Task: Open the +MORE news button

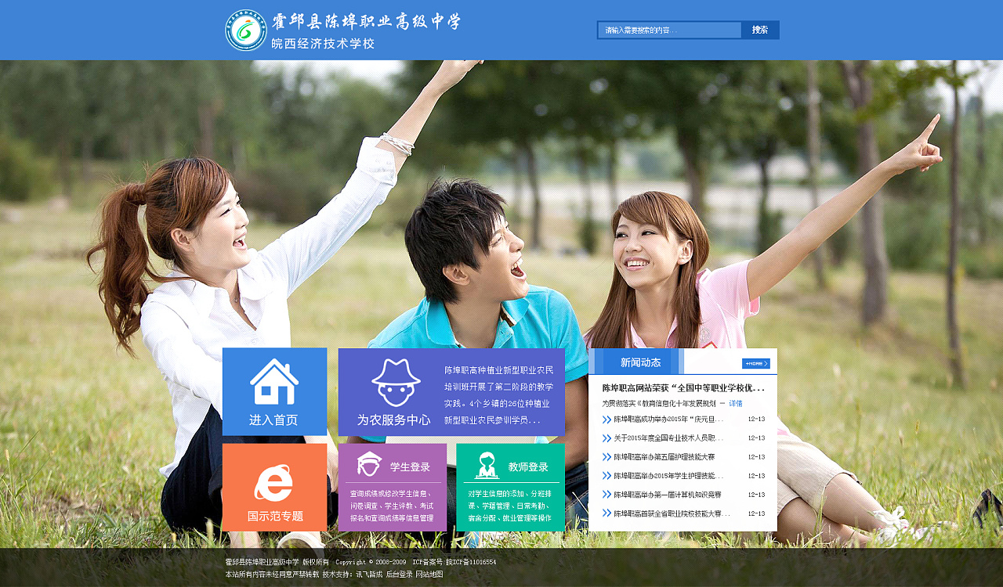Action: point(756,363)
